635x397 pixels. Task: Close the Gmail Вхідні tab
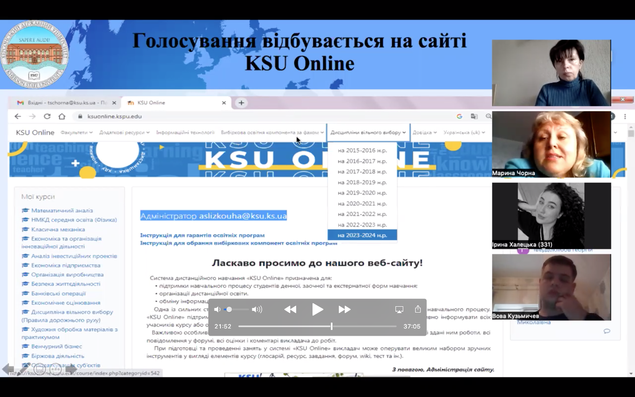[114, 103]
